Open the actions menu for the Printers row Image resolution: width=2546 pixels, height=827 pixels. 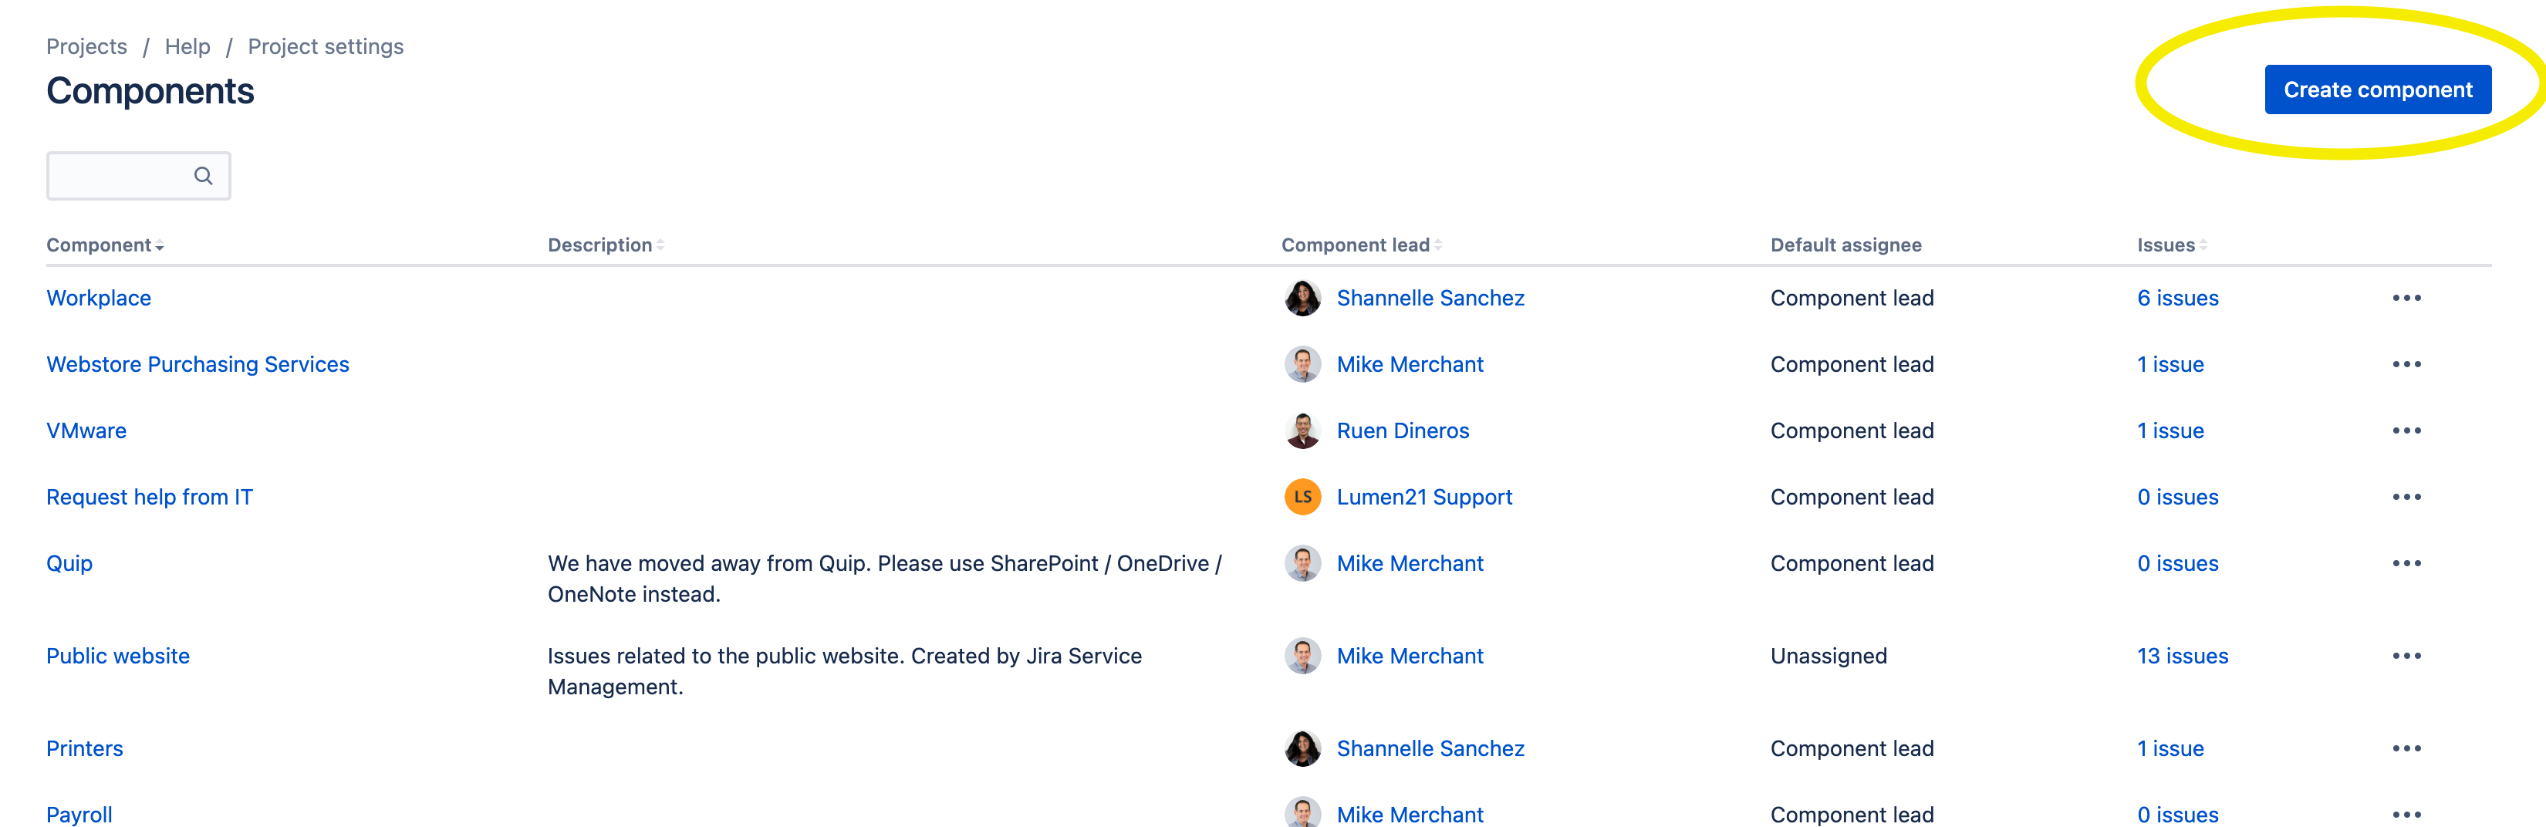(x=2409, y=748)
